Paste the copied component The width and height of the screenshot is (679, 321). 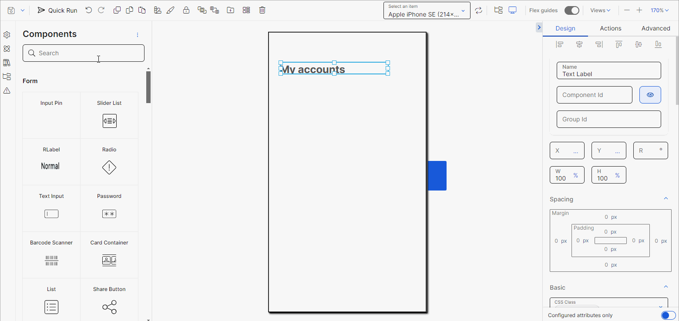pos(142,10)
